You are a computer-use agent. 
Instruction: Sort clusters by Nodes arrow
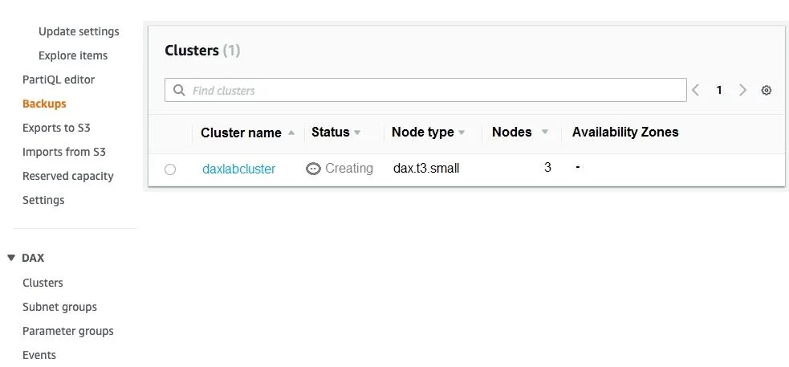[x=544, y=133]
